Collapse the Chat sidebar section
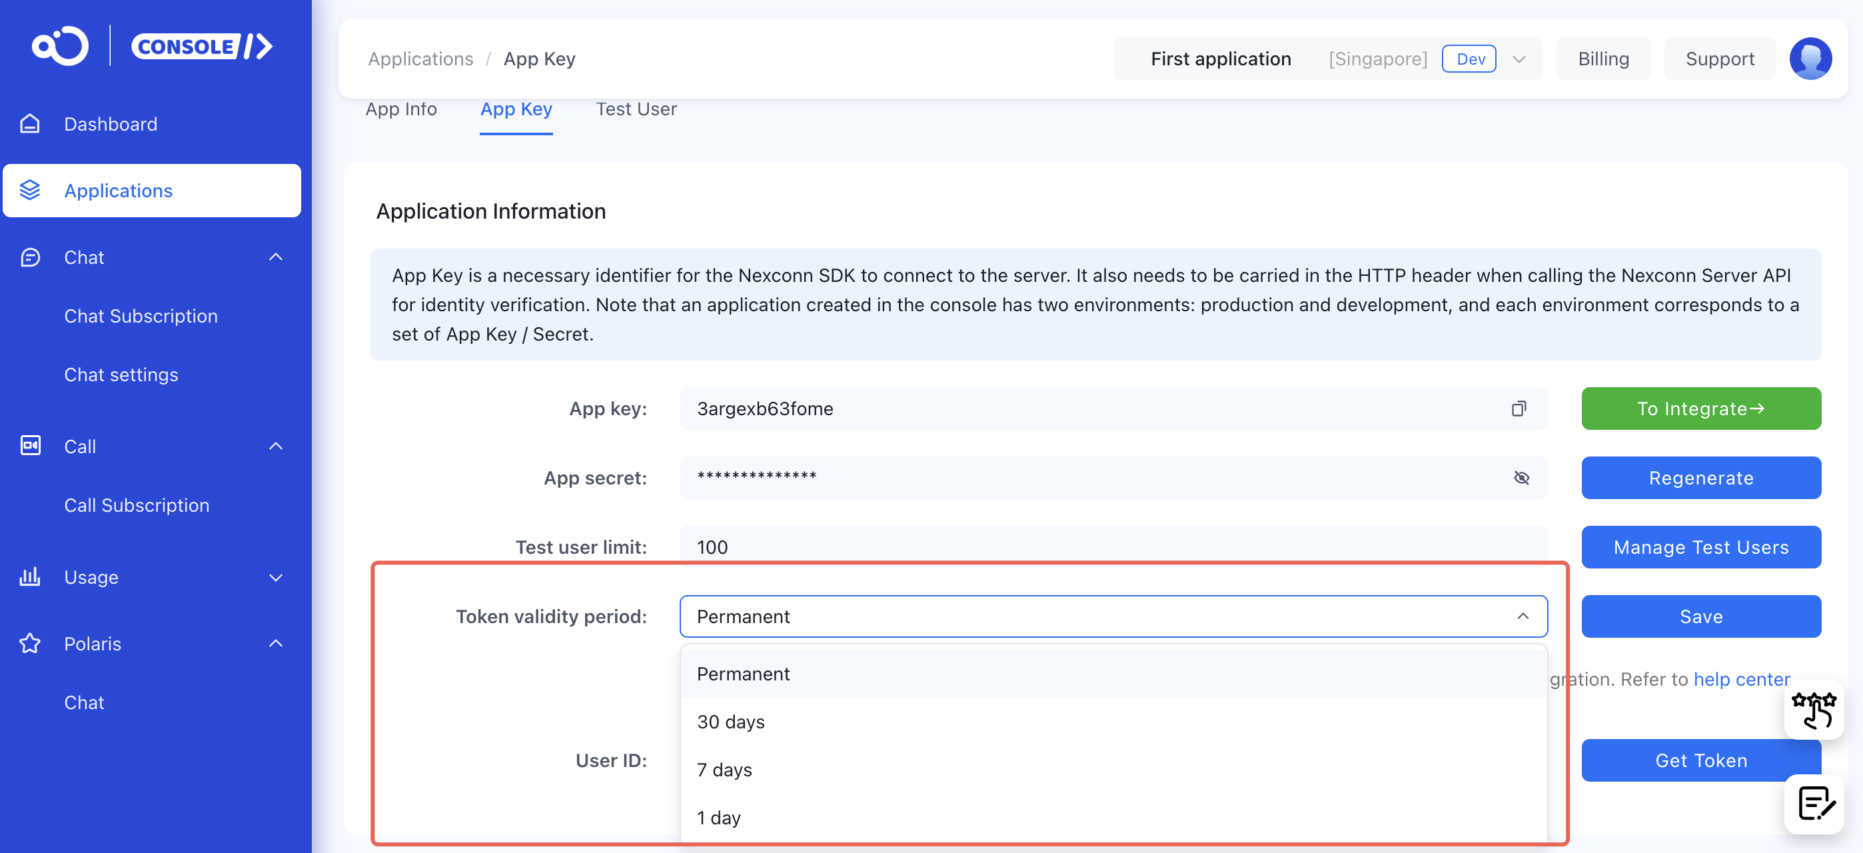The image size is (1863, 853). (276, 257)
